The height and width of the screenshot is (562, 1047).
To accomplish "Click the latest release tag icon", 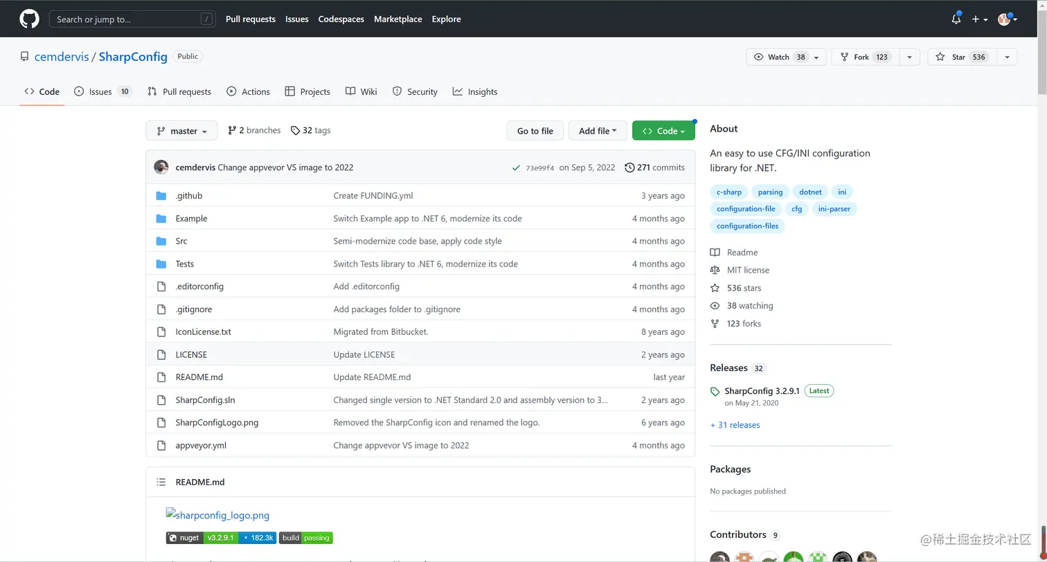I will (715, 392).
